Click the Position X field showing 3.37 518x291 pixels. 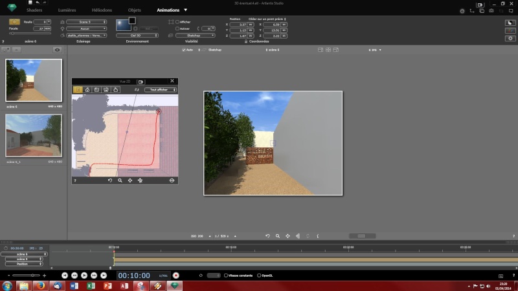pos(239,25)
